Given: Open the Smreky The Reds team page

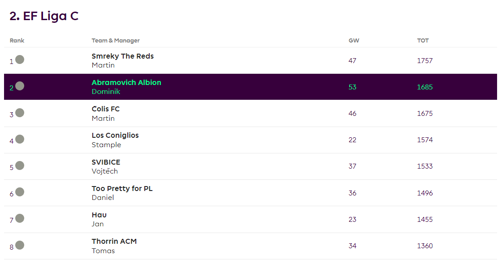Looking at the screenshot, I should [122, 56].
